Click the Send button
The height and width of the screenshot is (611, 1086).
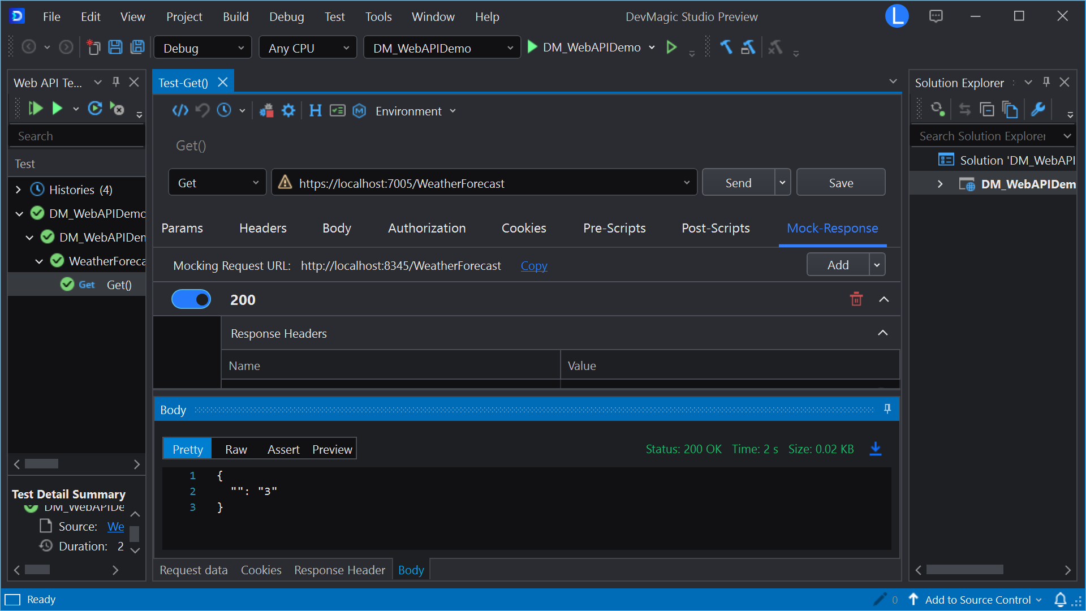click(x=738, y=182)
